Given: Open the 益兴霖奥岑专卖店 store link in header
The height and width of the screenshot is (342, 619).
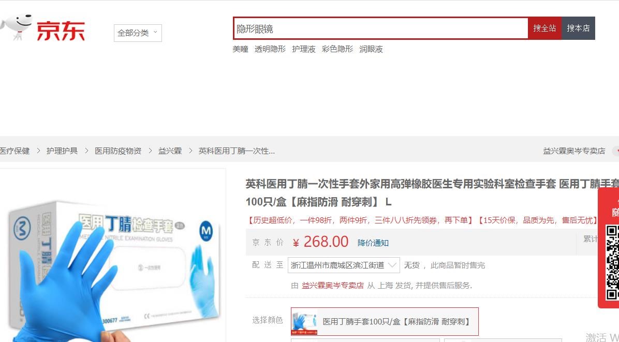Looking at the screenshot, I should click(574, 151).
